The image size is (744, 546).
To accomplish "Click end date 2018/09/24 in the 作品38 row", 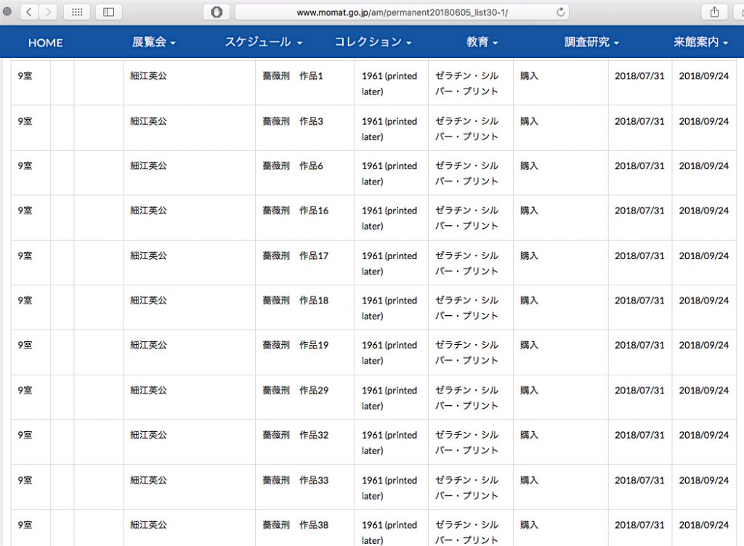I will pyautogui.click(x=703, y=525).
